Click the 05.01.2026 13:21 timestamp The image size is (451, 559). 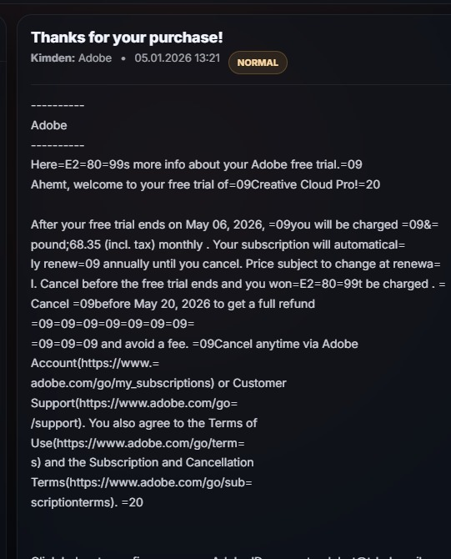pyautogui.click(x=177, y=58)
